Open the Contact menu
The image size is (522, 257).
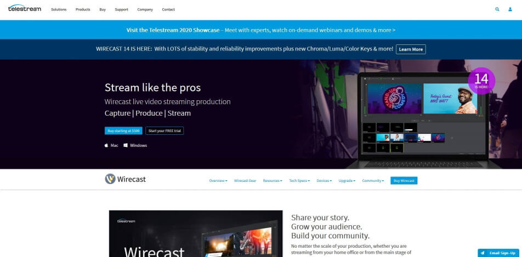(168, 10)
